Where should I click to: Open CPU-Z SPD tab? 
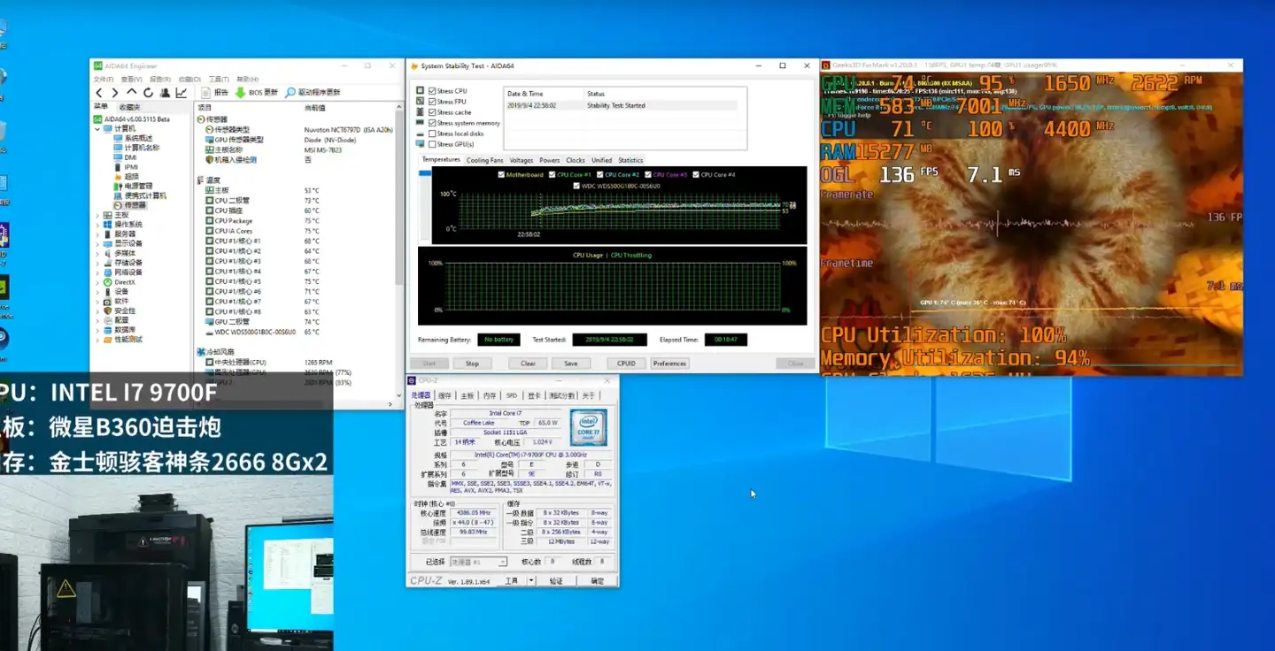click(x=512, y=395)
